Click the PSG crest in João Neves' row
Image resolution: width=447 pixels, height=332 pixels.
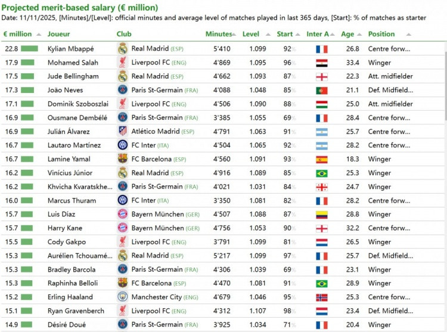tap(123, 90)
